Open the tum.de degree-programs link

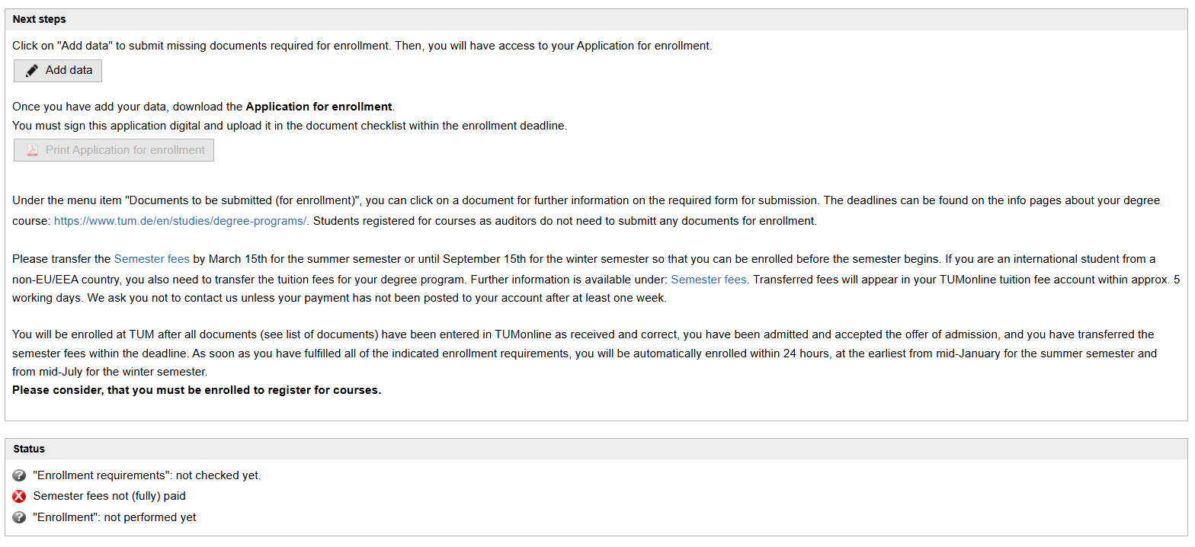point(181,222)
